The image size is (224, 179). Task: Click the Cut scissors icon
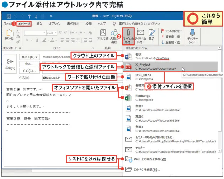point(18,31)
